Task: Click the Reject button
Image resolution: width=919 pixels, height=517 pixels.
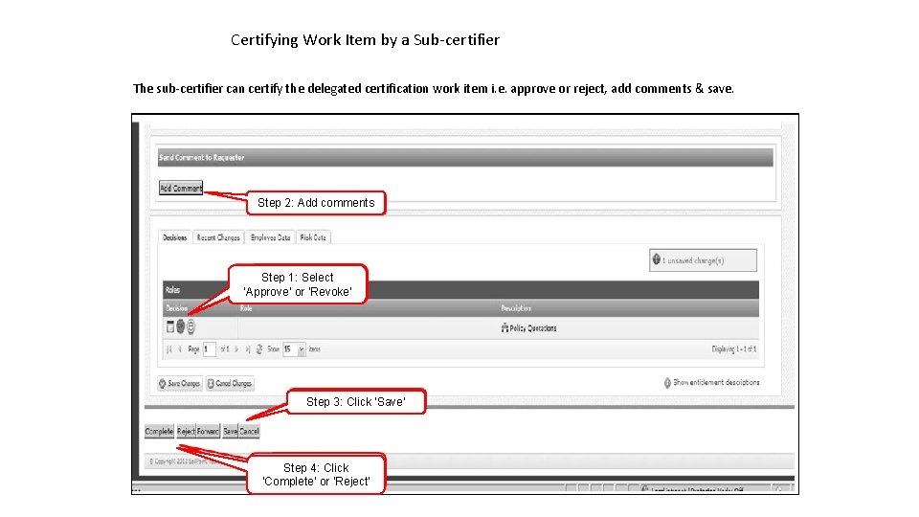Action: [x=186, y=432]
